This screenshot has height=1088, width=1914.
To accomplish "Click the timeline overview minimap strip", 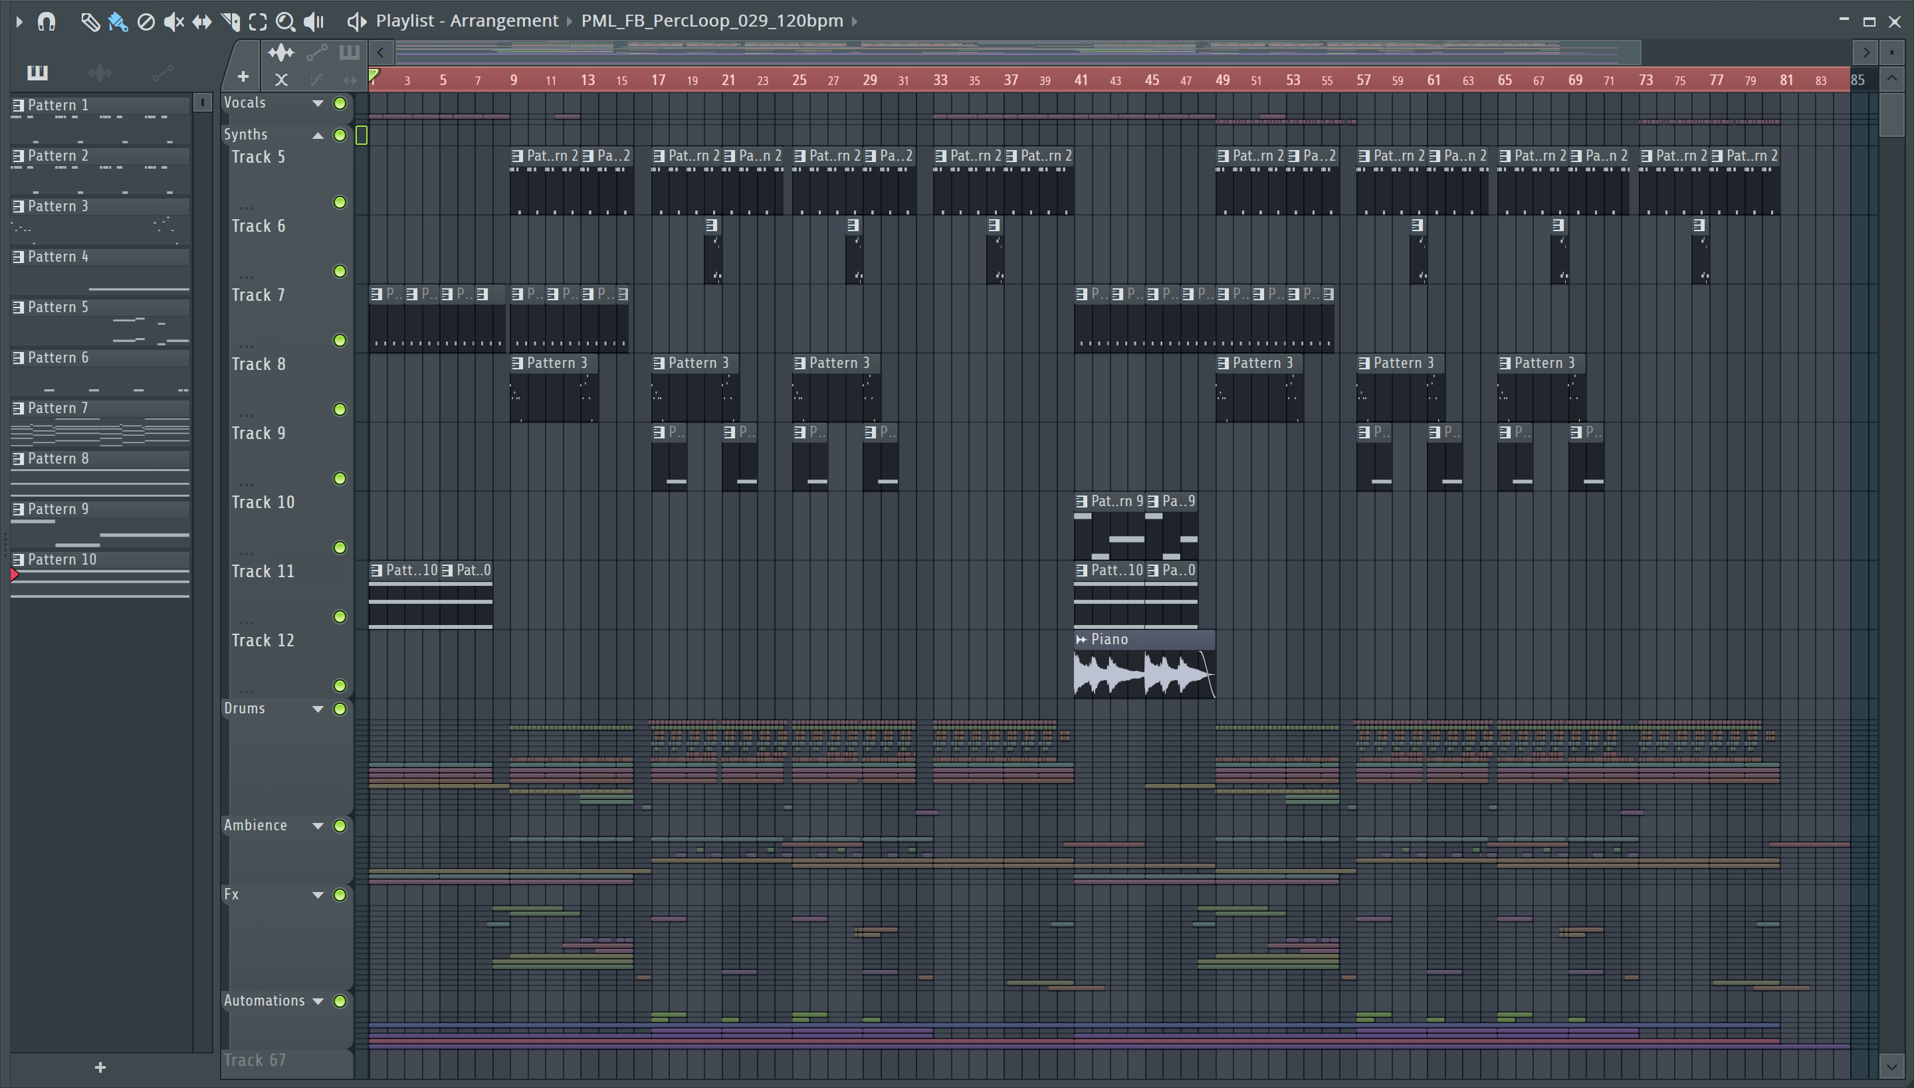I will [x=1017, y=52].
